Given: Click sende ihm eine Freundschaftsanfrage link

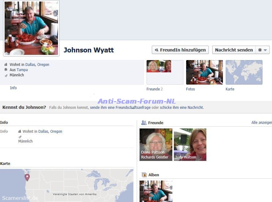Looking at the screenshot, I should pyautogui.click(x=120, y=108).
